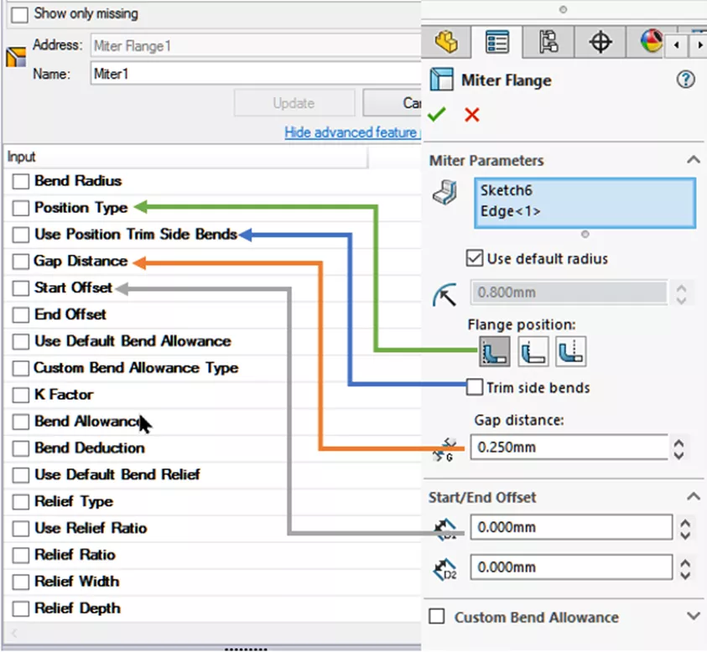Select the first Flange position option
The width and height of the screenshot is (707, 652).
coord(494,352)
